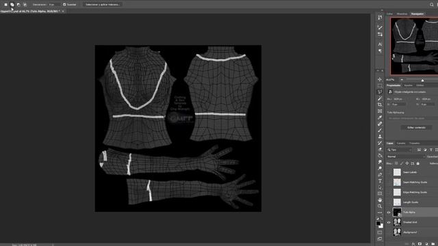The height and width of the screenshot is (246, 438).
Task: Select the Move tool
Action: 380,79
